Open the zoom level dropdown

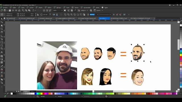[x=62, y=10]
